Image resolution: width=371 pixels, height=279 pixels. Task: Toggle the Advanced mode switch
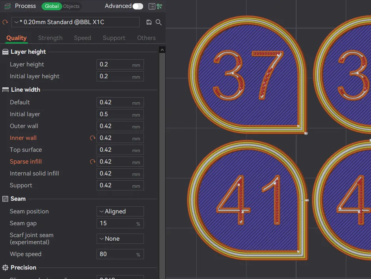138,6
